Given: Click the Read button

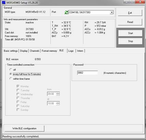Looking at the screenshot, I should [130, 22].
